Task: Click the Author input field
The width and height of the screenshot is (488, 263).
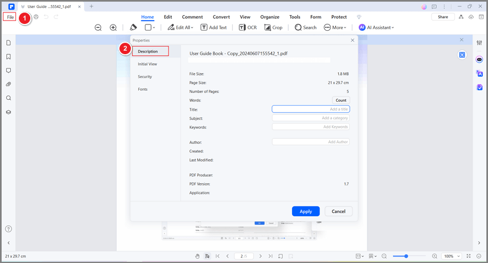Action: coord(311,141)
